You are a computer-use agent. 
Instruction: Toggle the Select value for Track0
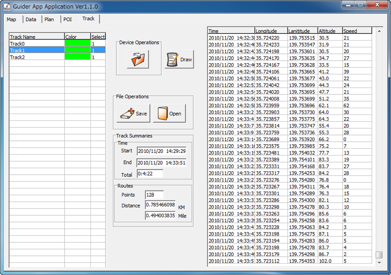98,44
